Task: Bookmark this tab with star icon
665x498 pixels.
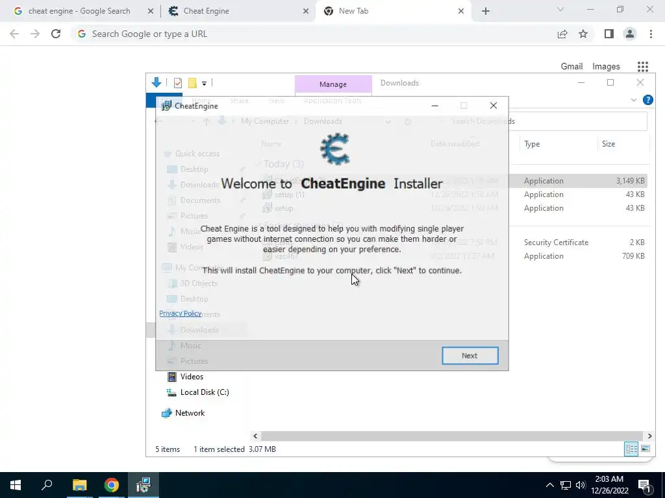Action: [x=583, y=34]
